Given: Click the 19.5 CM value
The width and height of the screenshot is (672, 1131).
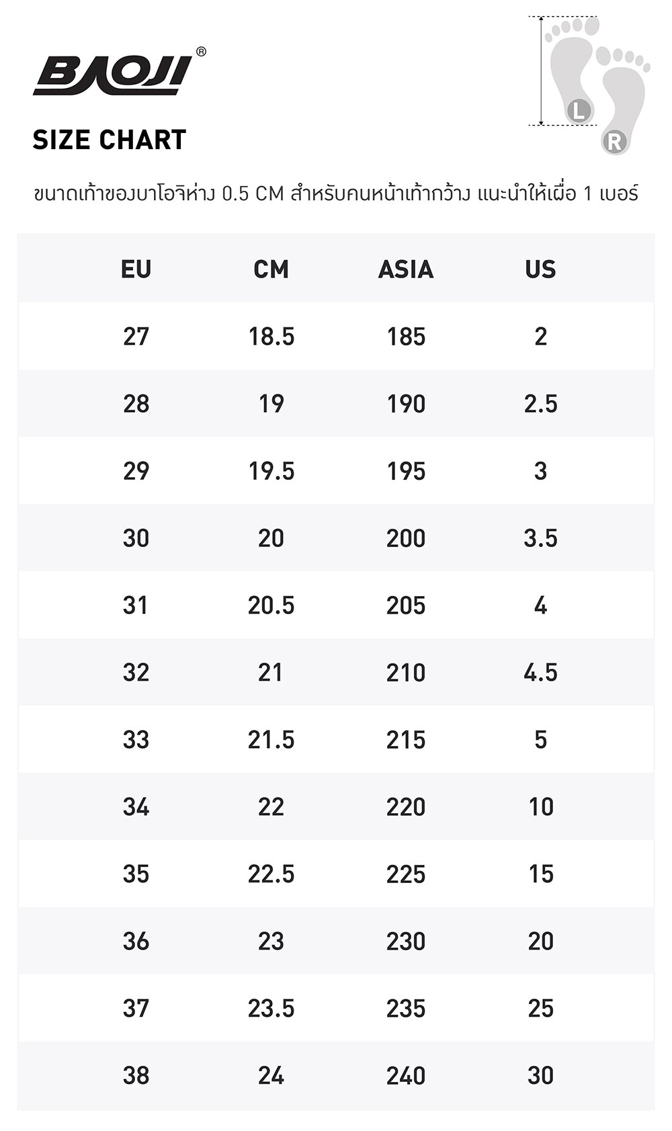Looking at the screenshot, I should pos(271,470).
